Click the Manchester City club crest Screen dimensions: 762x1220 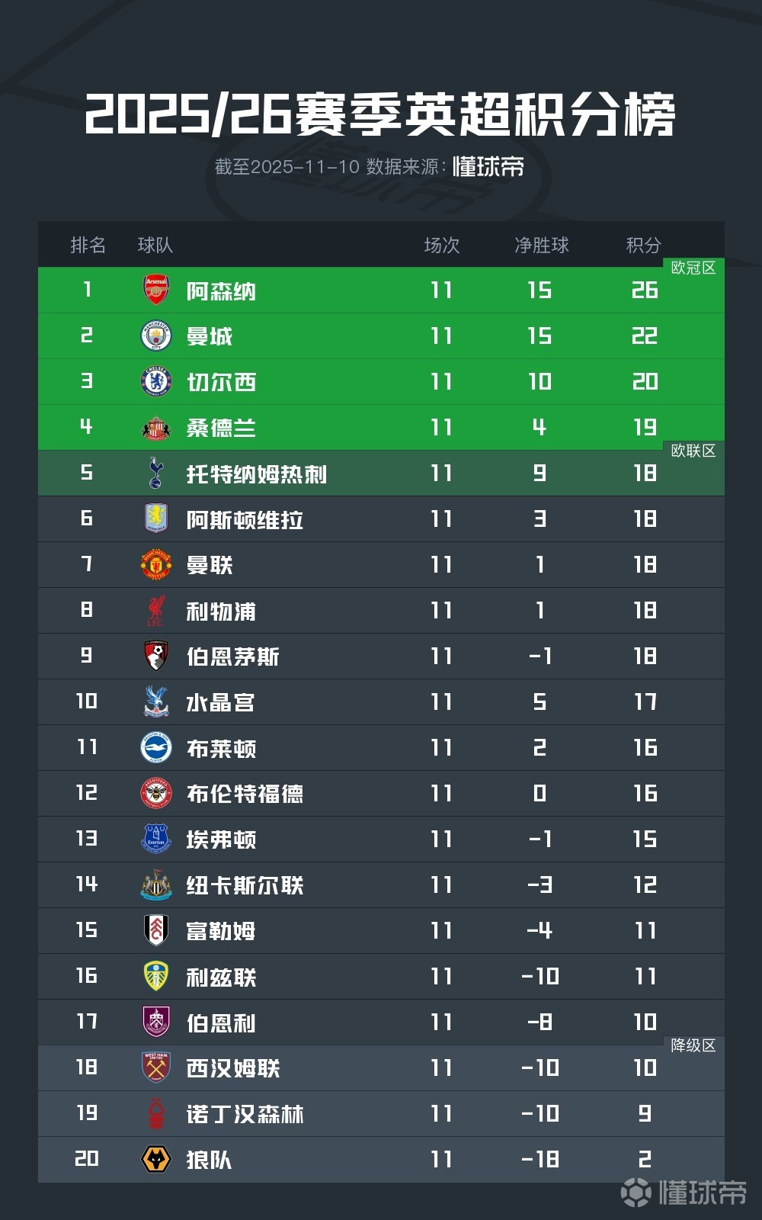pyautogui.click(x=156, y=335)
